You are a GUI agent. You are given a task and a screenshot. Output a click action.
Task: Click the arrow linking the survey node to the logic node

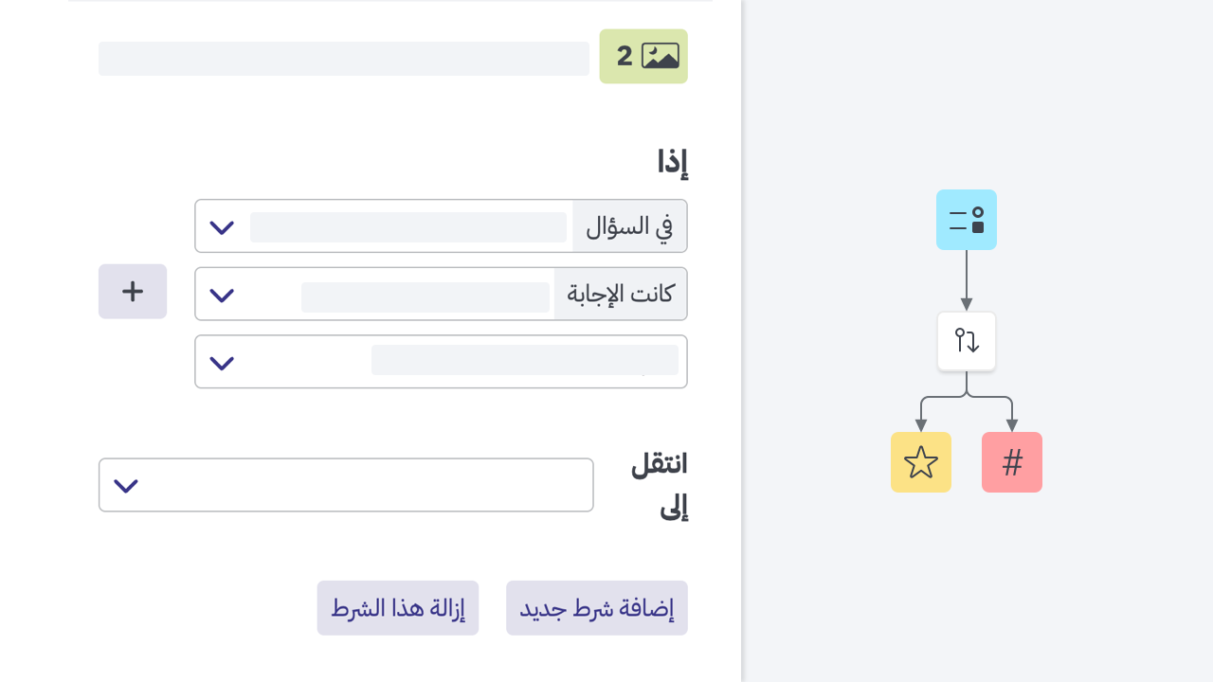click(x=966, y=281)
